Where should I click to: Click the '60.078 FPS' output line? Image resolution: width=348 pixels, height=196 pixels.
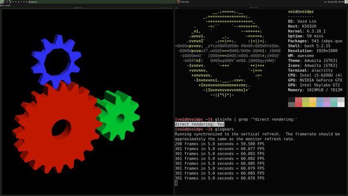point(220,178)
